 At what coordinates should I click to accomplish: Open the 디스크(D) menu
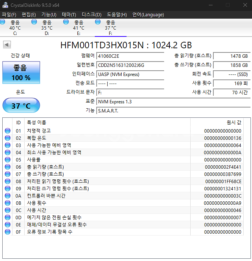[x=91, y=15]
